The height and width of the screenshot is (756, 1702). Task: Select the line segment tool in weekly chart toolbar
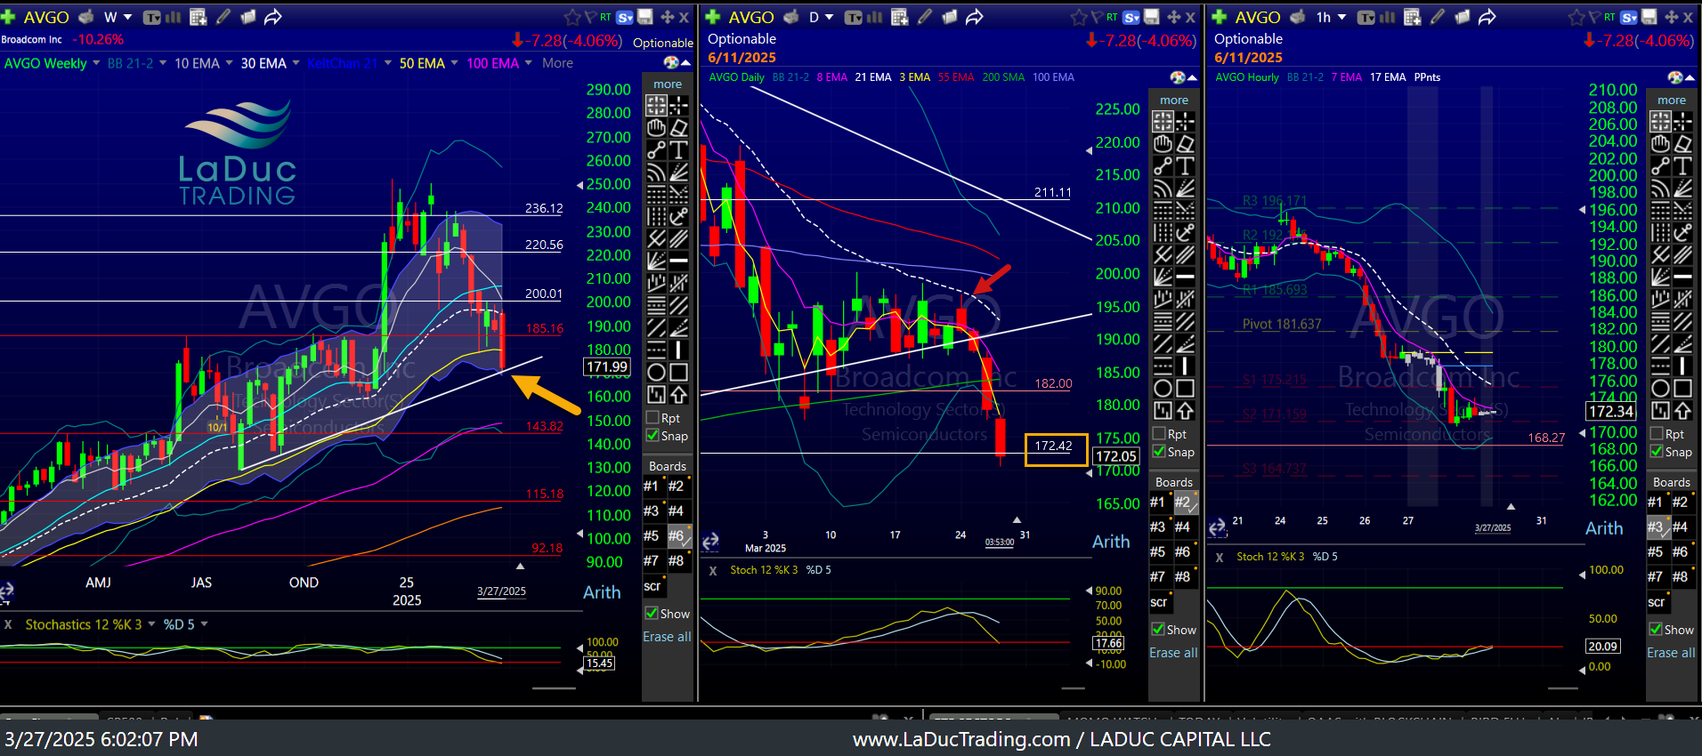coord(656,149)
